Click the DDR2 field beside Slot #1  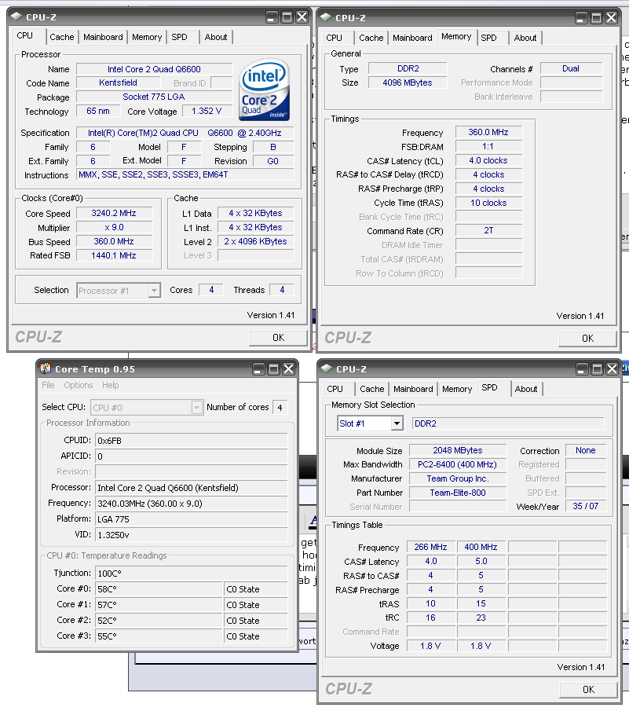click(x=508, y=423)
